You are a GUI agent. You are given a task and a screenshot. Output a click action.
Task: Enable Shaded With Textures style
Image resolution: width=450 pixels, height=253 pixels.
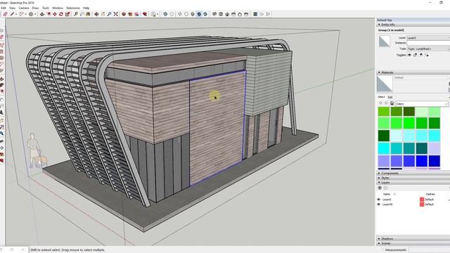[x=199, y=14]
